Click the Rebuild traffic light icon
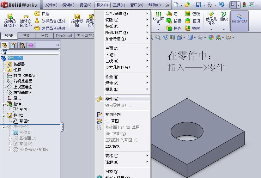 (x=244, y=5)
